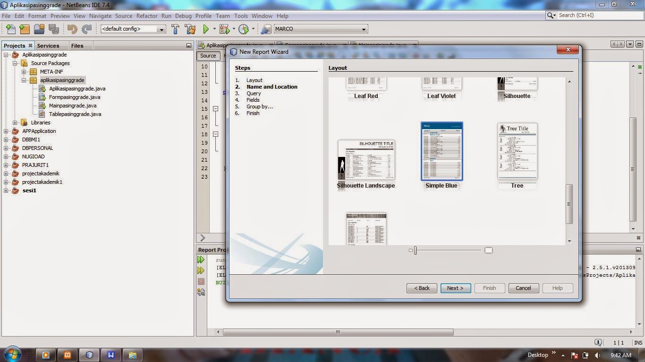Click the Cancel button in wizard
The height and width of the screenshot is (362, 645).
523,288
